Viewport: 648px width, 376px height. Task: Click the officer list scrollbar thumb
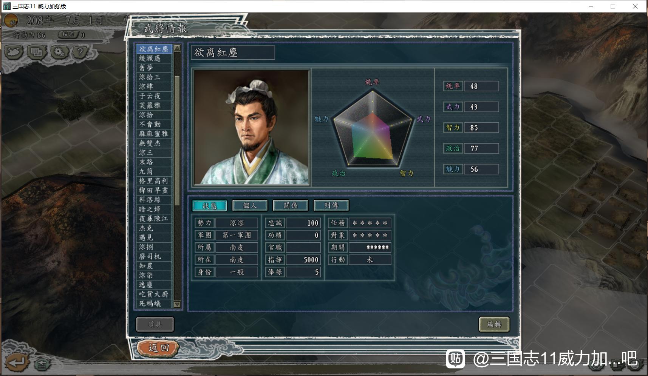click(177, 140)
